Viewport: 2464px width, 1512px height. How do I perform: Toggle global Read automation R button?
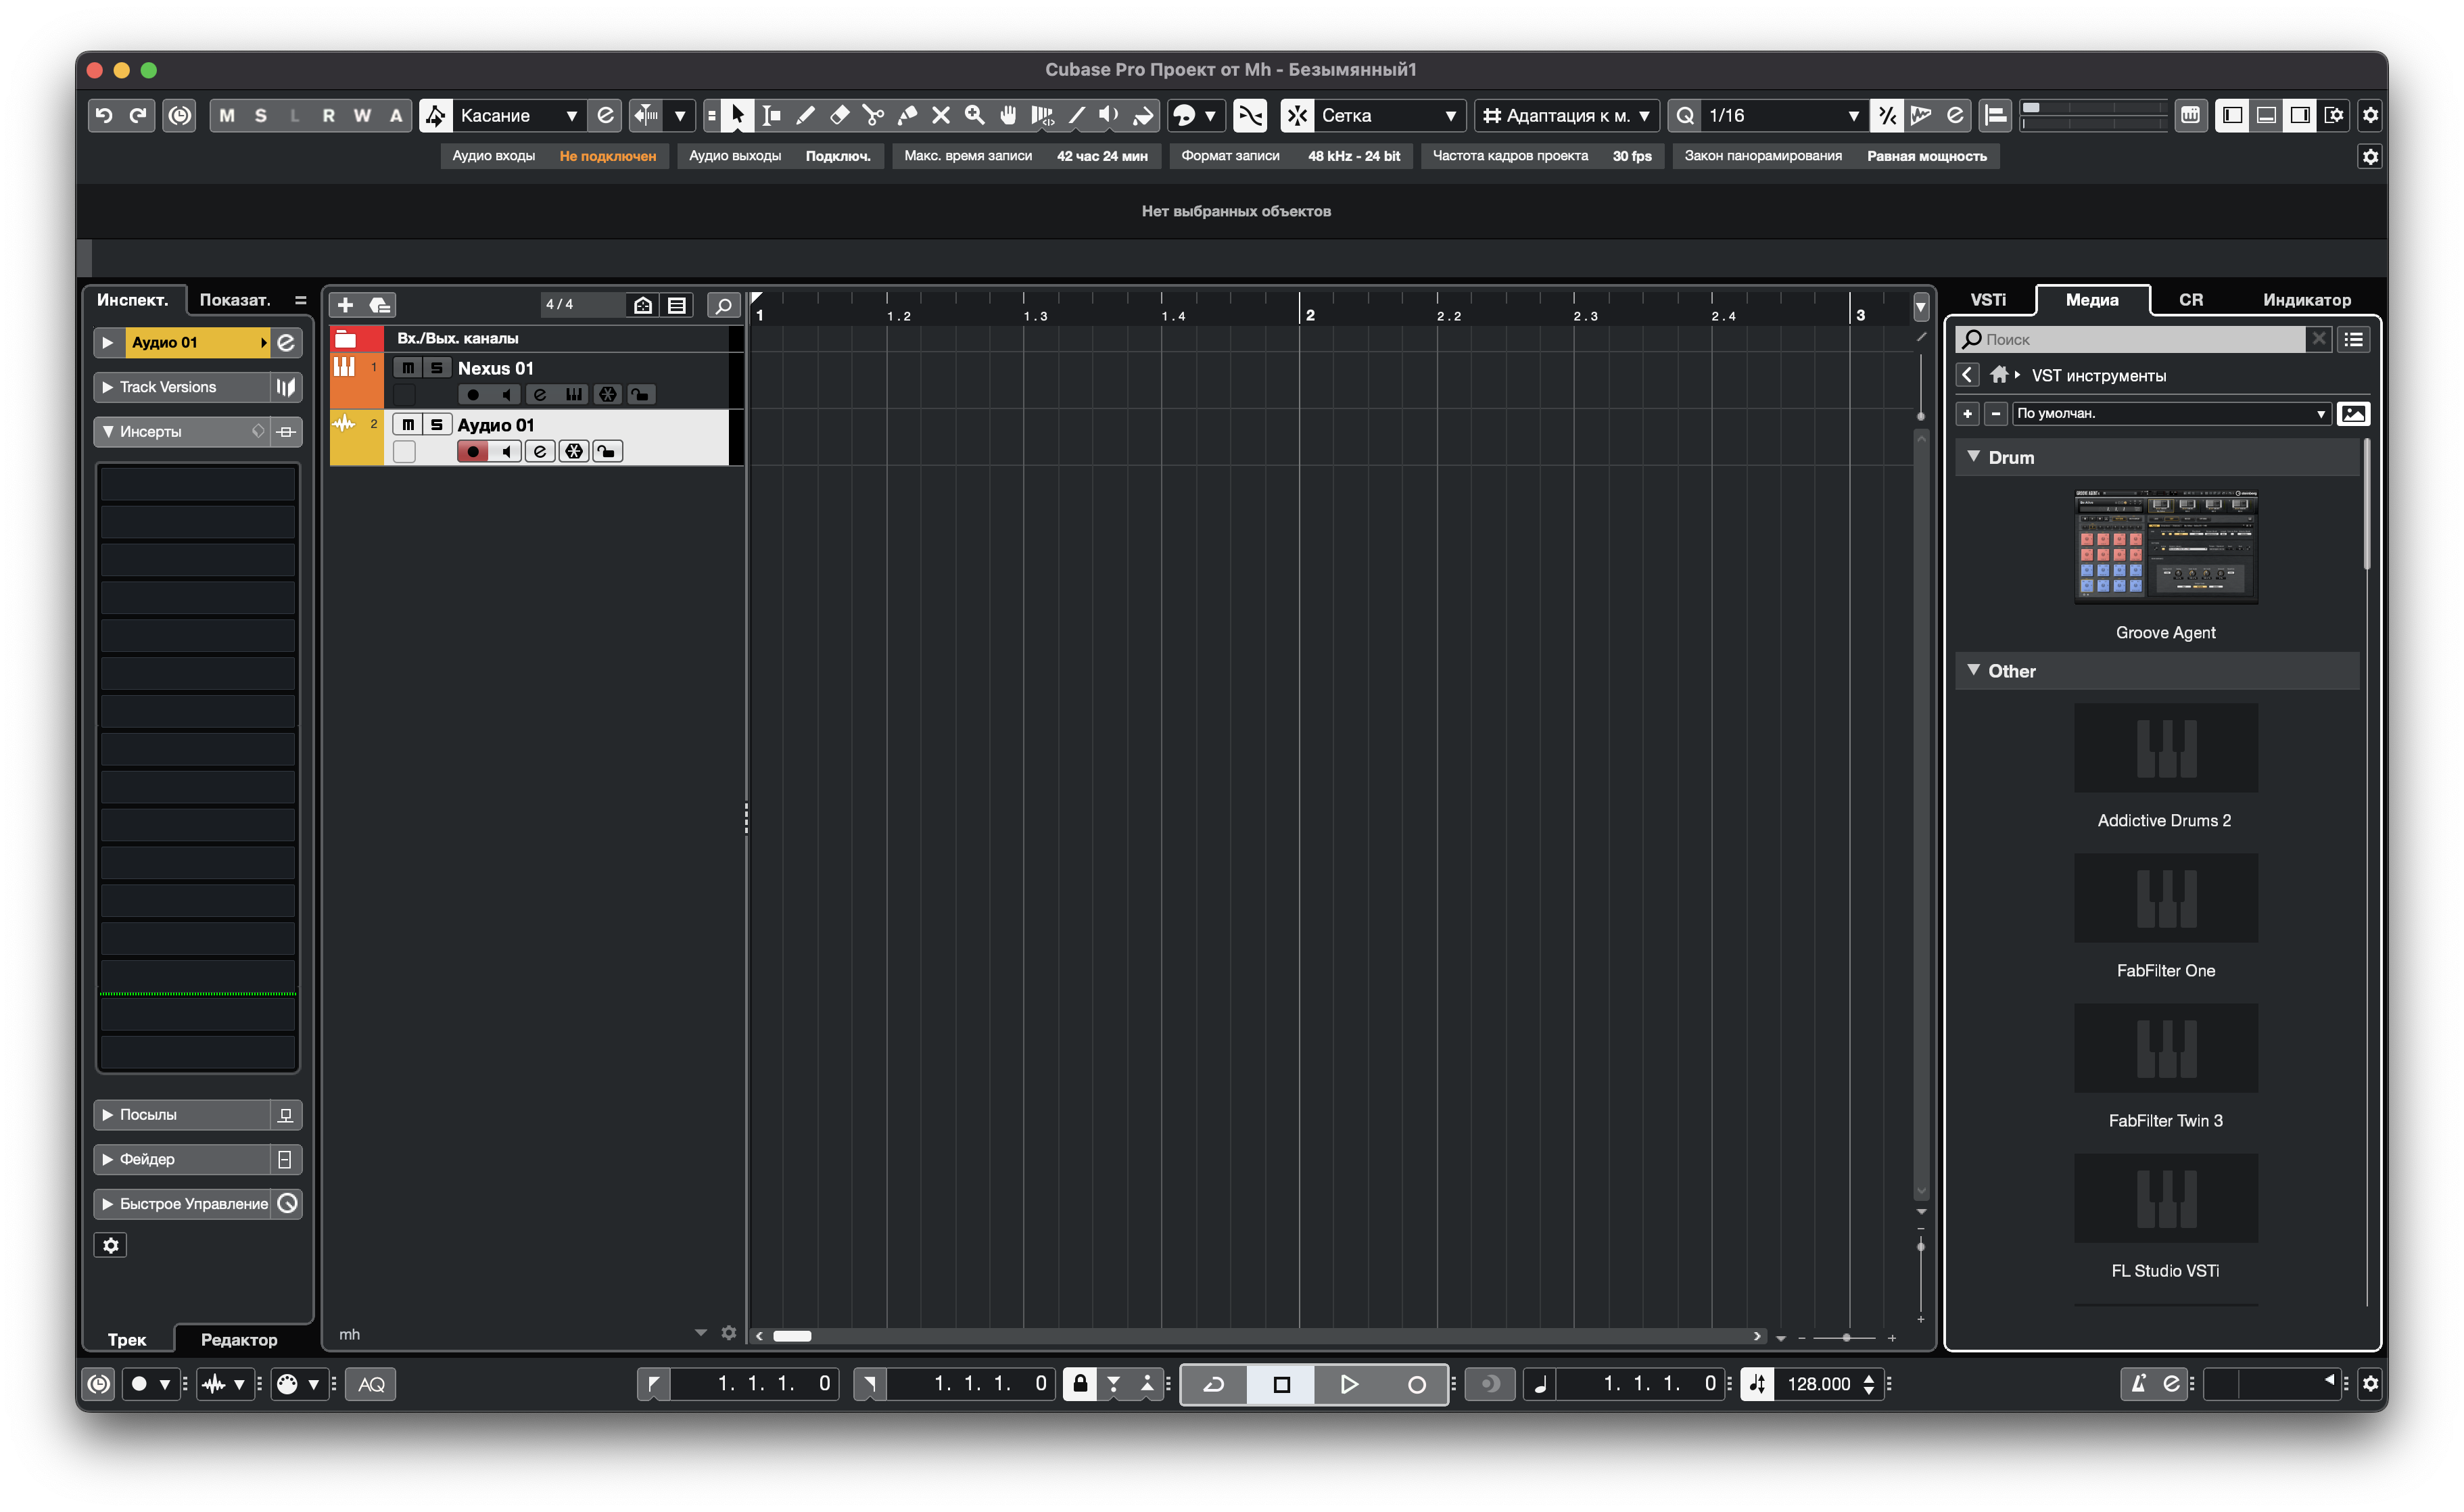(328, 115)
